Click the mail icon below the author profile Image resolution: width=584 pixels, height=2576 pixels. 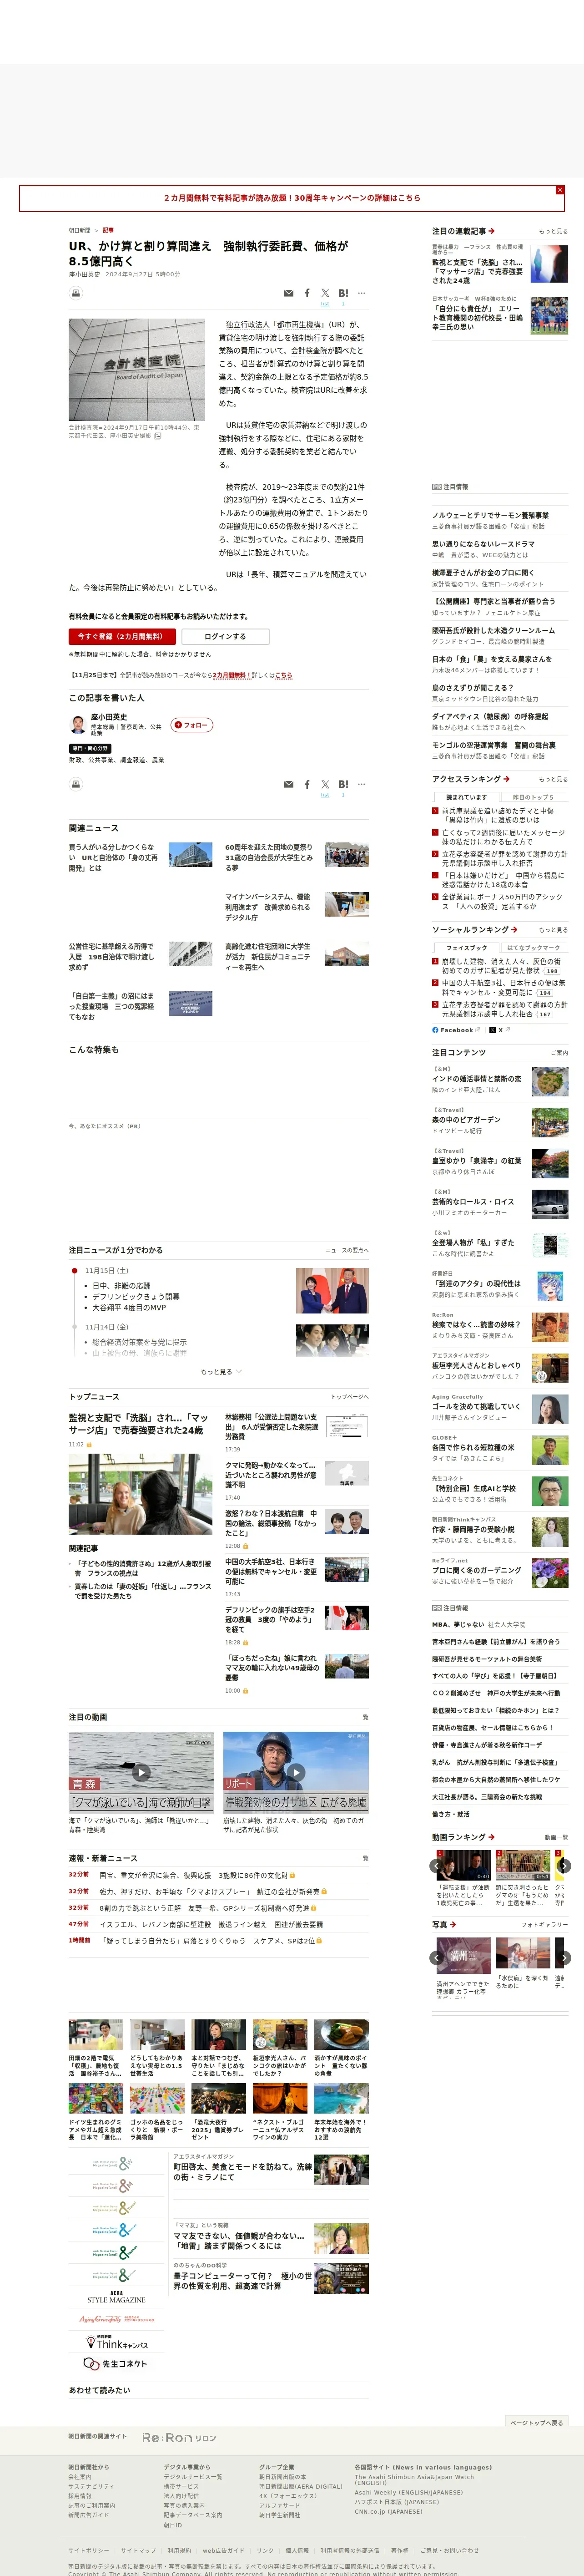coord(289,784)
